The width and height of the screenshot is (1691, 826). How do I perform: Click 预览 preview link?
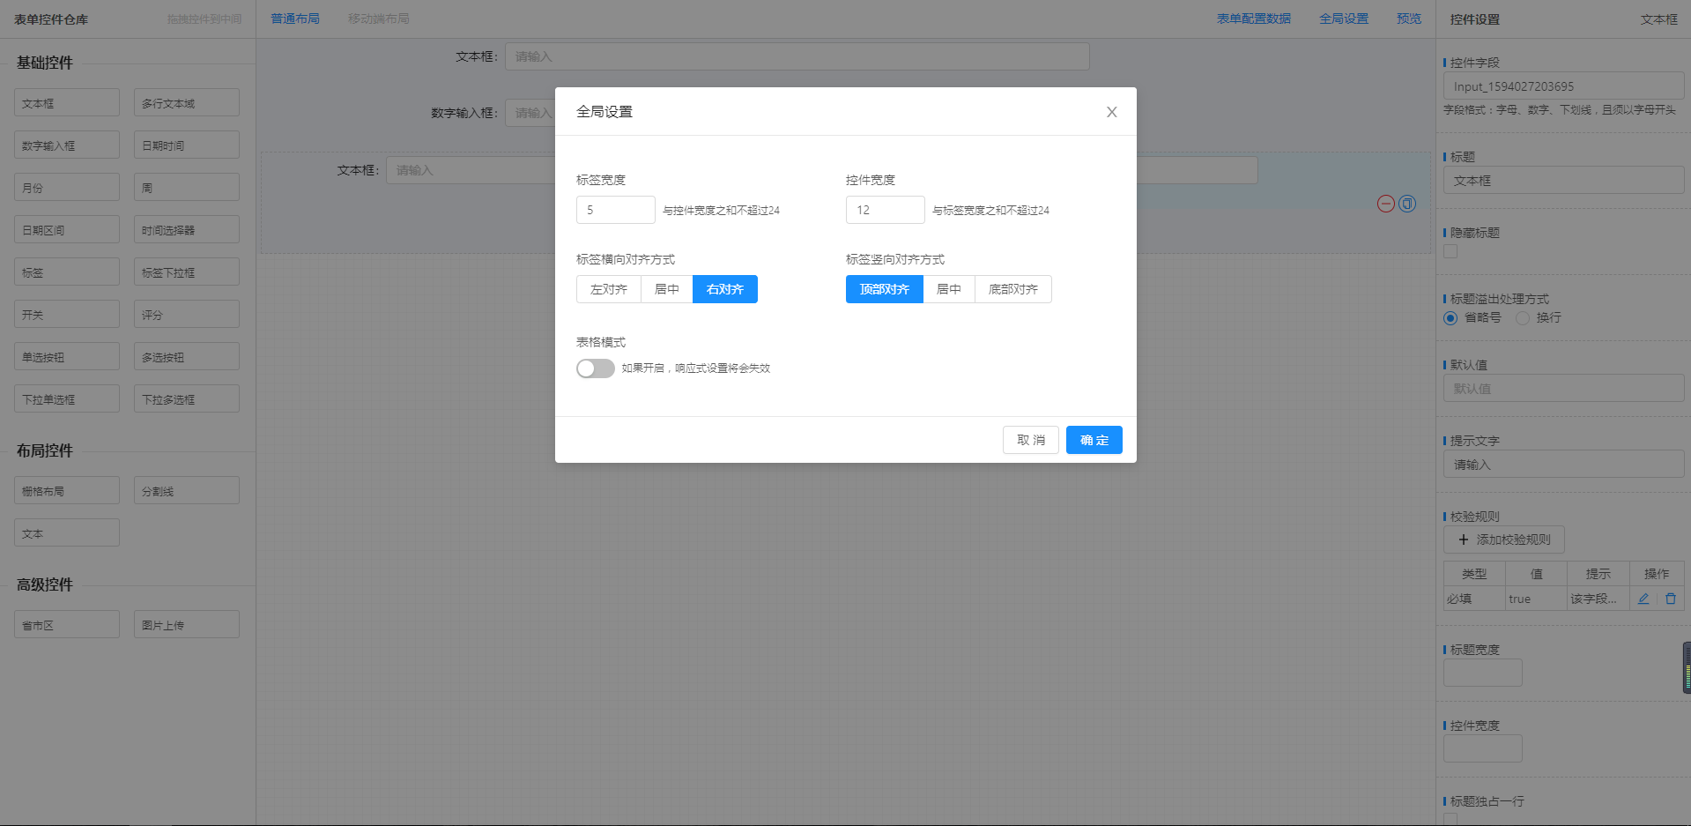tap(1409, 19)
